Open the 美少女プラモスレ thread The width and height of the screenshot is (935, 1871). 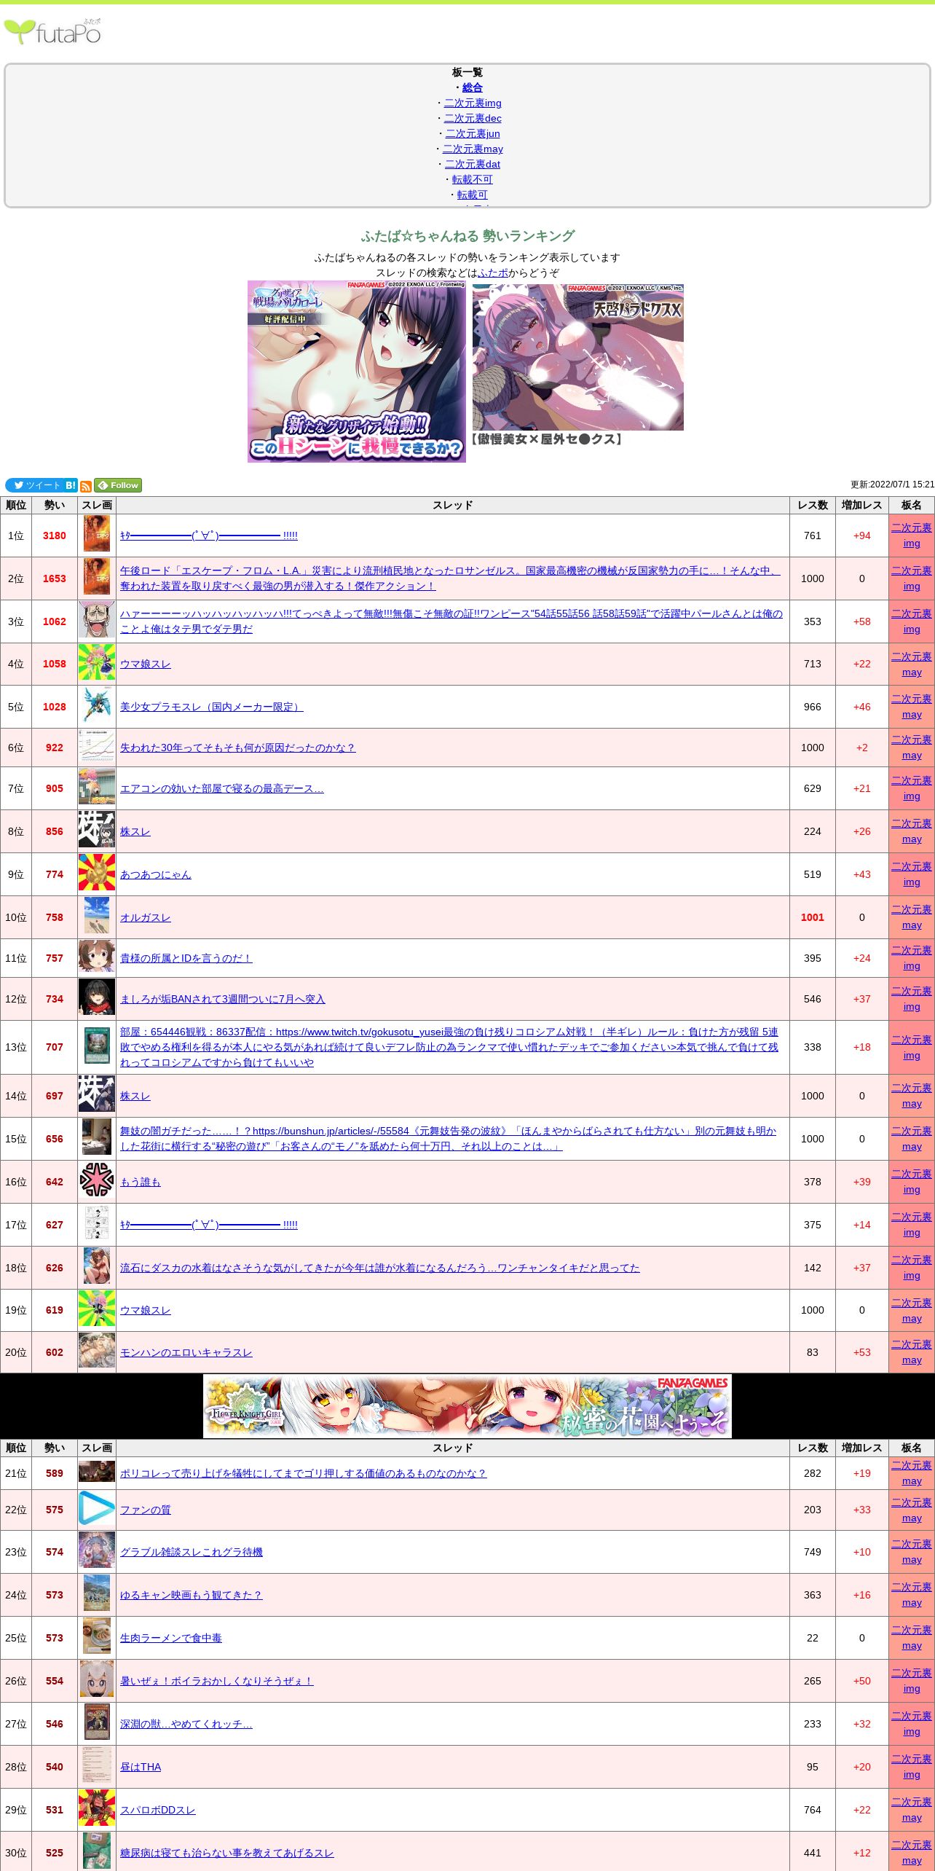tap(212, 707)
